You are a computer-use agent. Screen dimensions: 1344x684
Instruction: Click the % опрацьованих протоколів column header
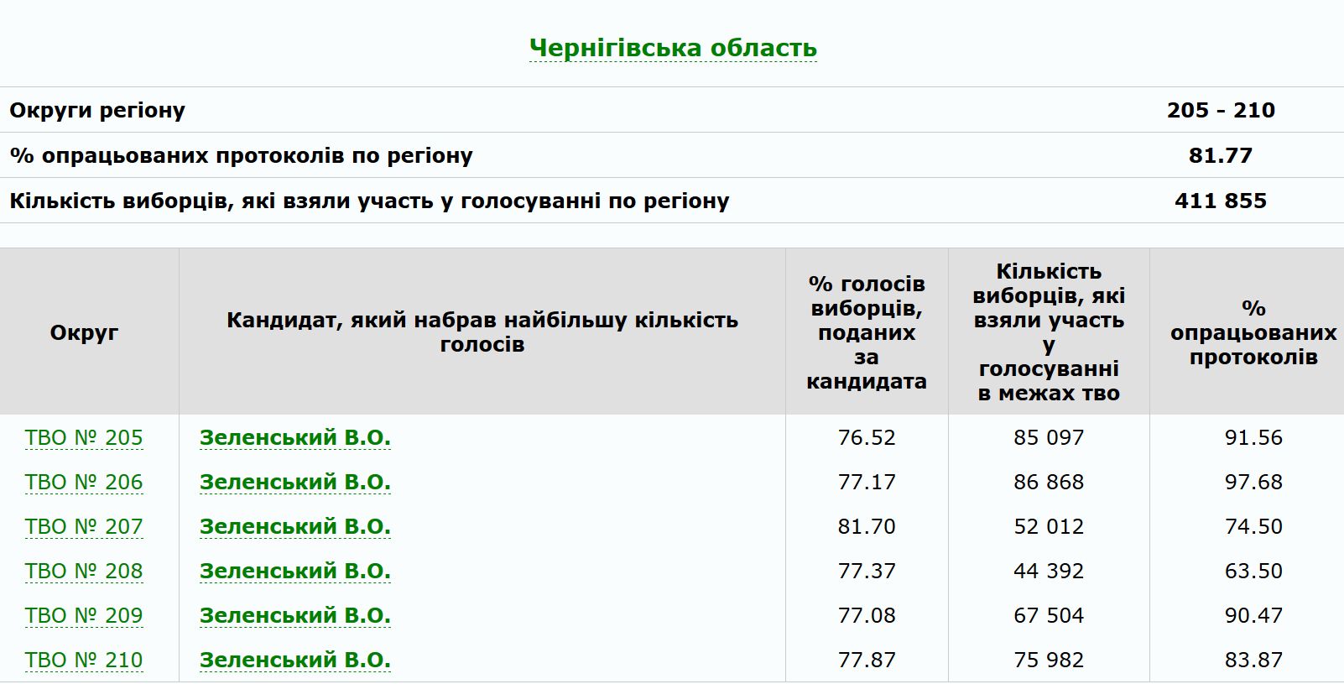[x=1253, y=332]
